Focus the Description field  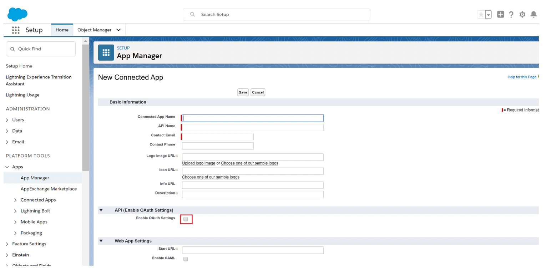click(253, 194)
